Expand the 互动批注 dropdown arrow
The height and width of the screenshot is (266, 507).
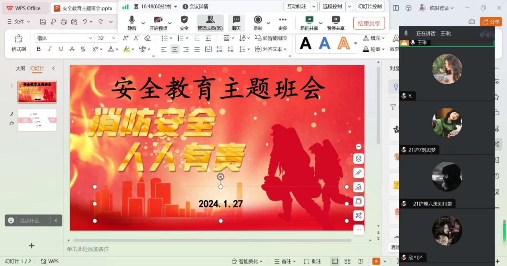[314, 6]
